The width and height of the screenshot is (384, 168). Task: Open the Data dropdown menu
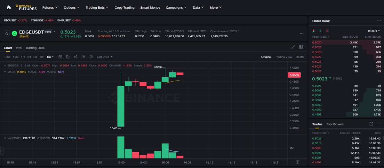[x=198, y=7]
